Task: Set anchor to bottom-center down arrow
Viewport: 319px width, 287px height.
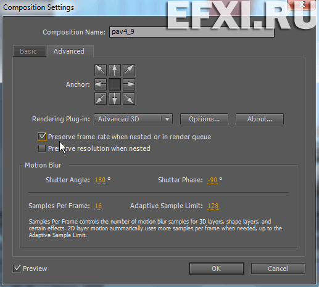Action: 115,99
